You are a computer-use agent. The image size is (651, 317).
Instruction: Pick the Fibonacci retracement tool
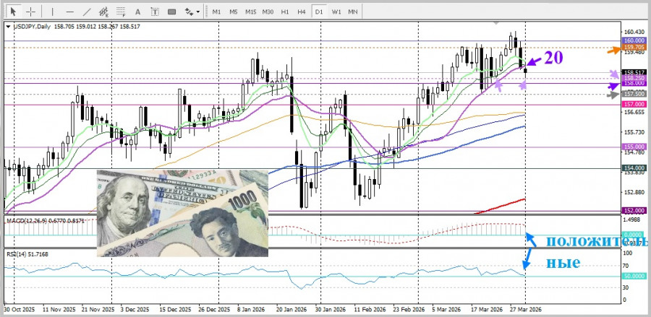tap(121, 12)
